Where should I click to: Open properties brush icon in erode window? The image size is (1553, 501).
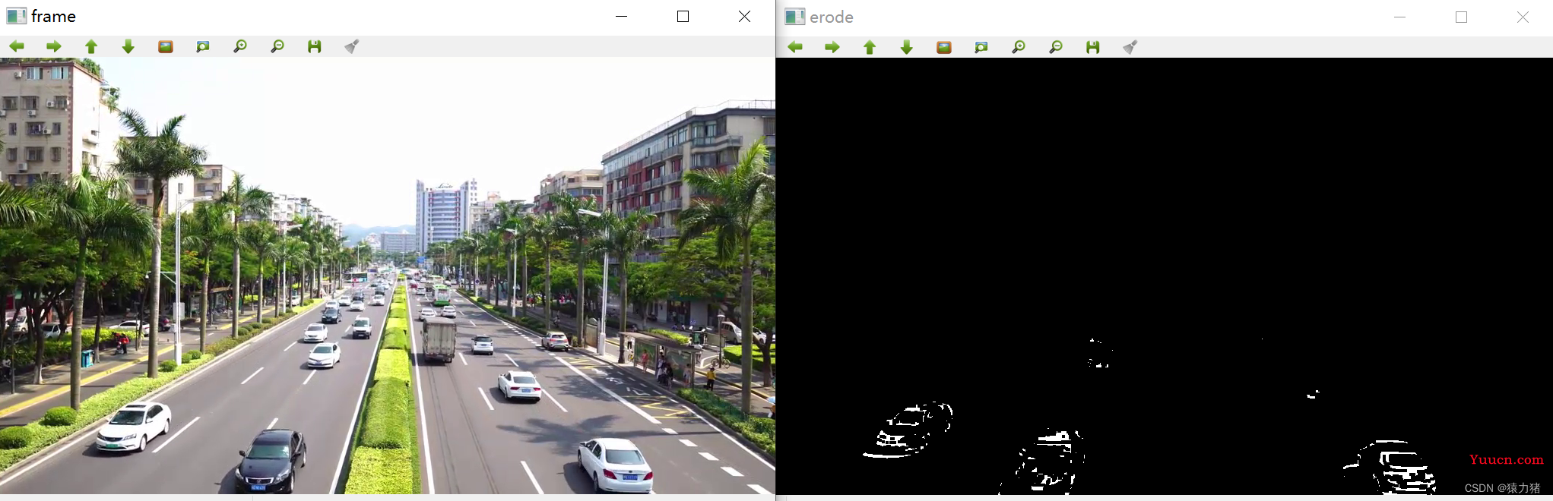[x=1130, y=47]
